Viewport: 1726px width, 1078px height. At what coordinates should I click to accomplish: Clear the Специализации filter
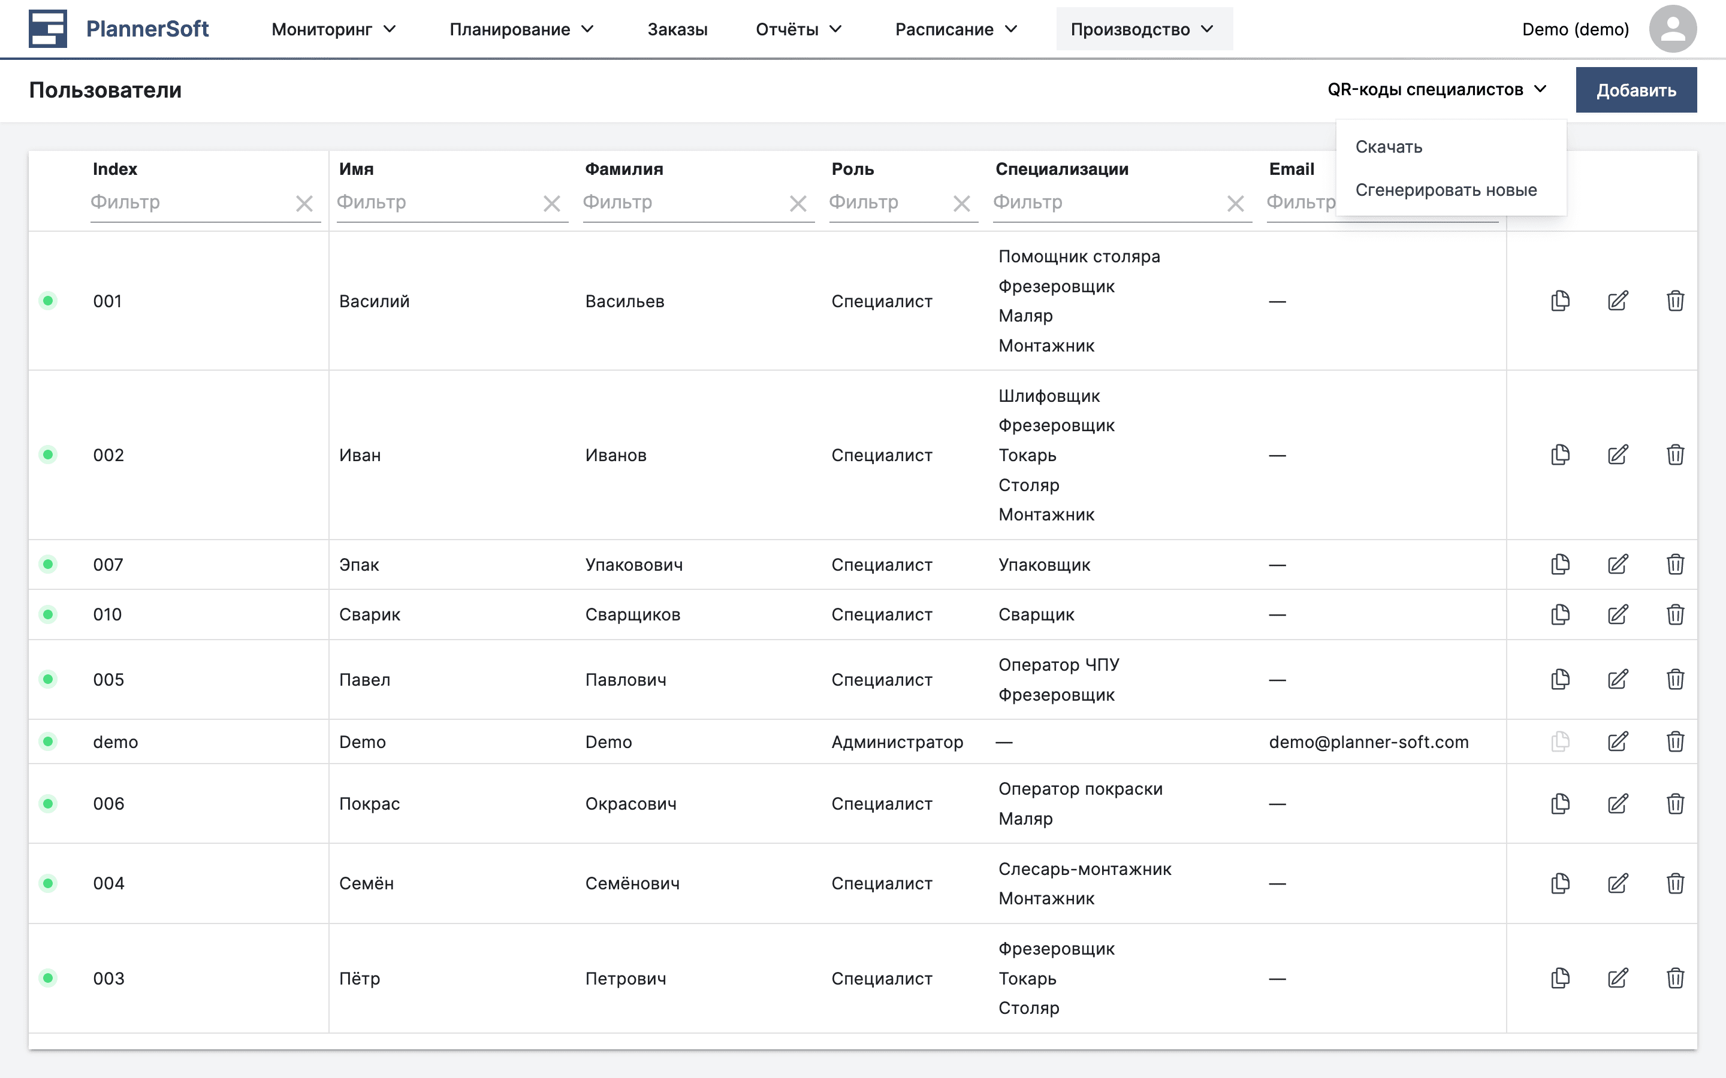pos(1235,204)
